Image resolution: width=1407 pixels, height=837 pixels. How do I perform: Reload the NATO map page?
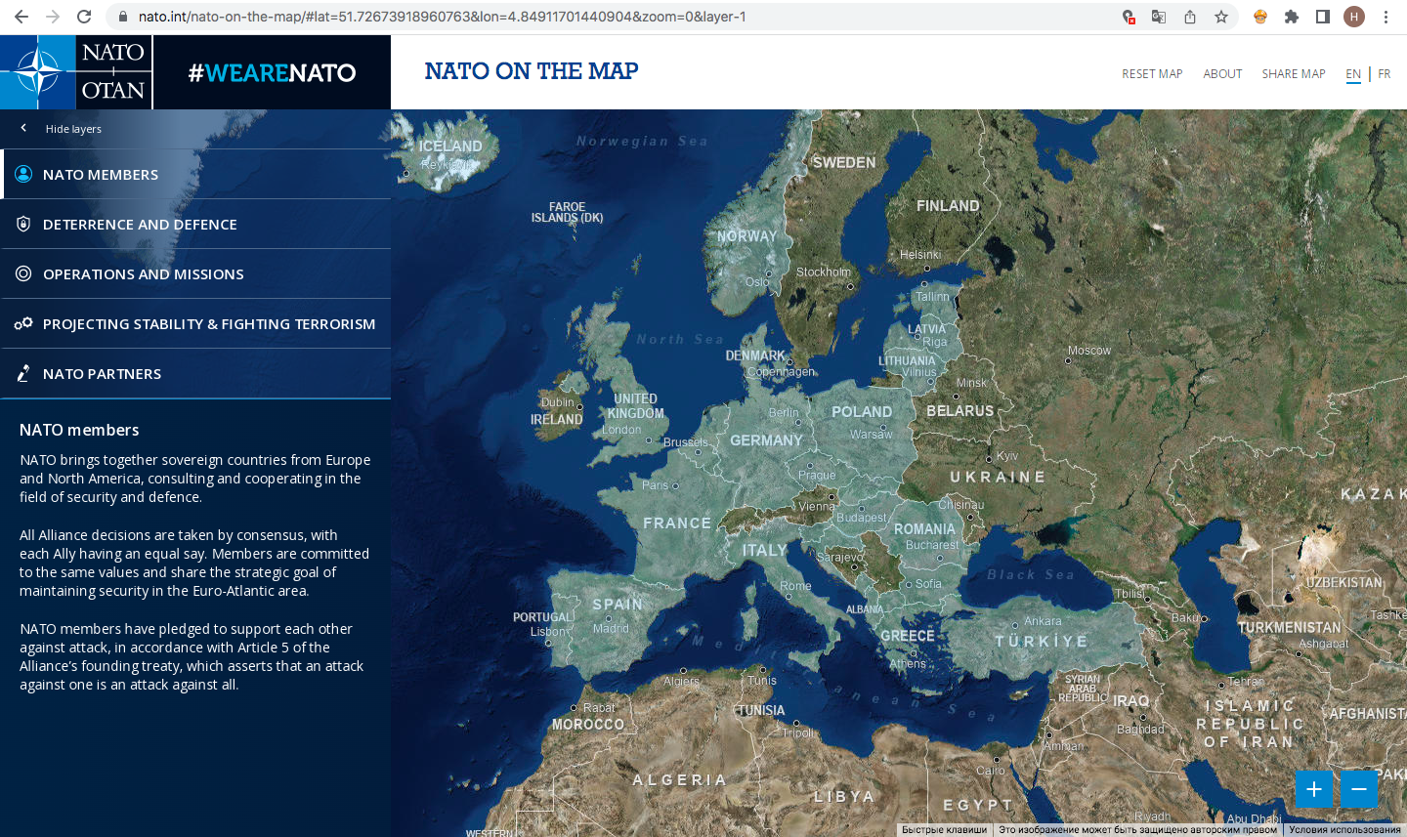click(x=84, y=17)
